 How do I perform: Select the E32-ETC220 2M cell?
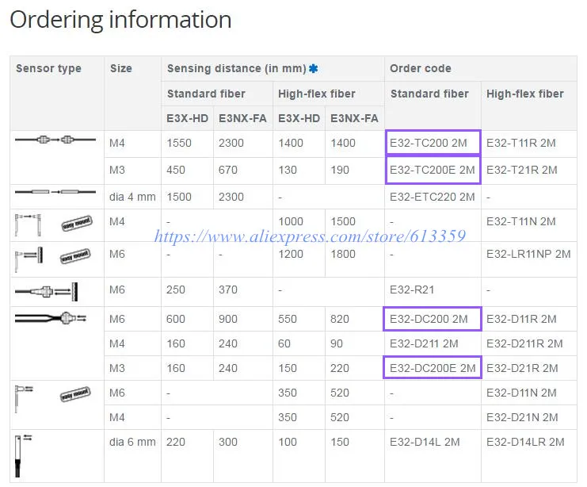click(432, 197)
